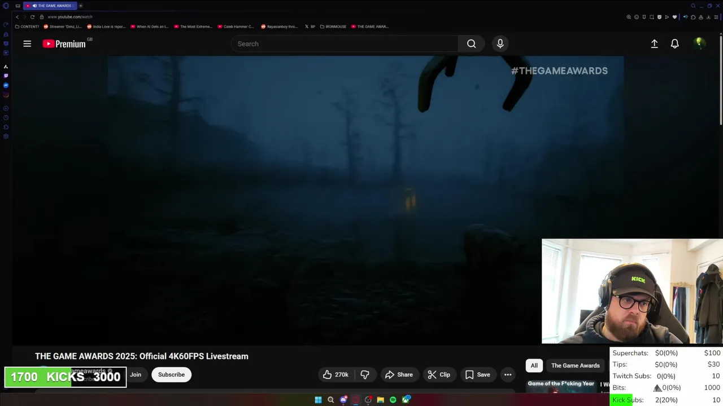Start voice search with the microphone
Screen dimensions: 723x406
pyautogui.click(x=500, y=43)
